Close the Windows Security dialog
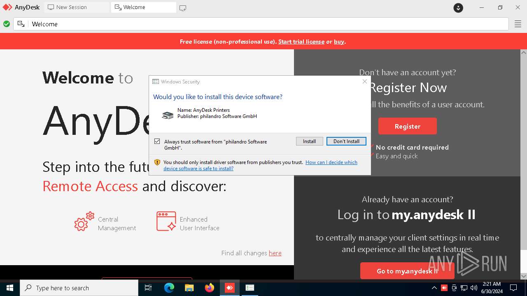Image resolution: width=527 pixels, height=296 pixels. click(x=364, y=81)
